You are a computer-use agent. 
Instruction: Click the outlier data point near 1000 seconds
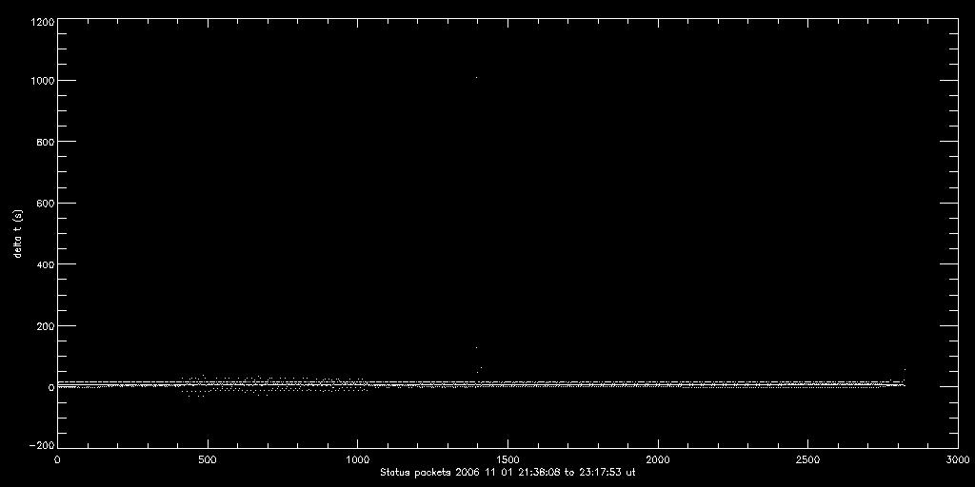click(x=476, y=77)
